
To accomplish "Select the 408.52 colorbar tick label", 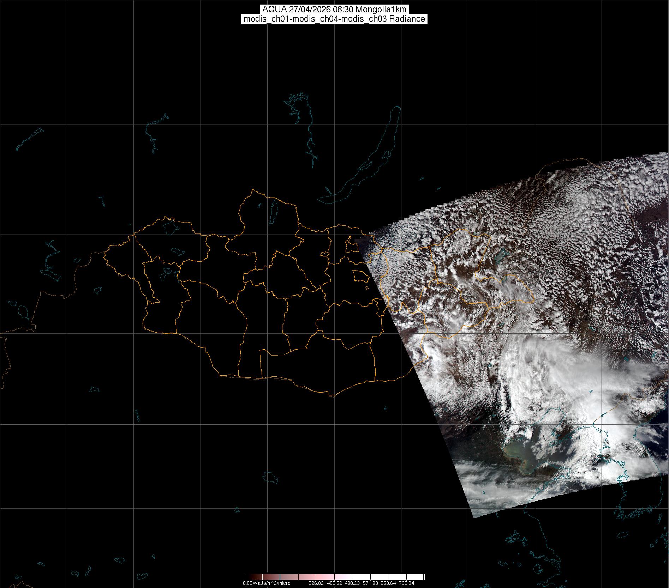I will point(334,583).
